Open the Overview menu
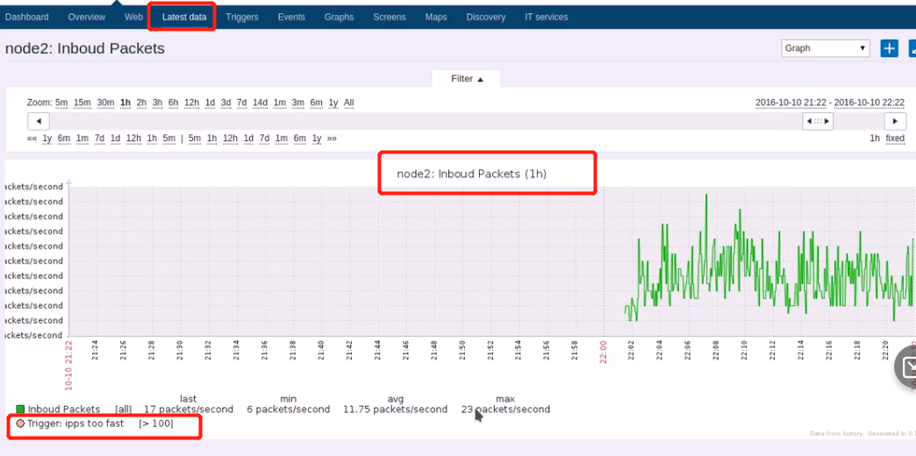This screenshot has width=916, height=456. click(x=87, y=17)
